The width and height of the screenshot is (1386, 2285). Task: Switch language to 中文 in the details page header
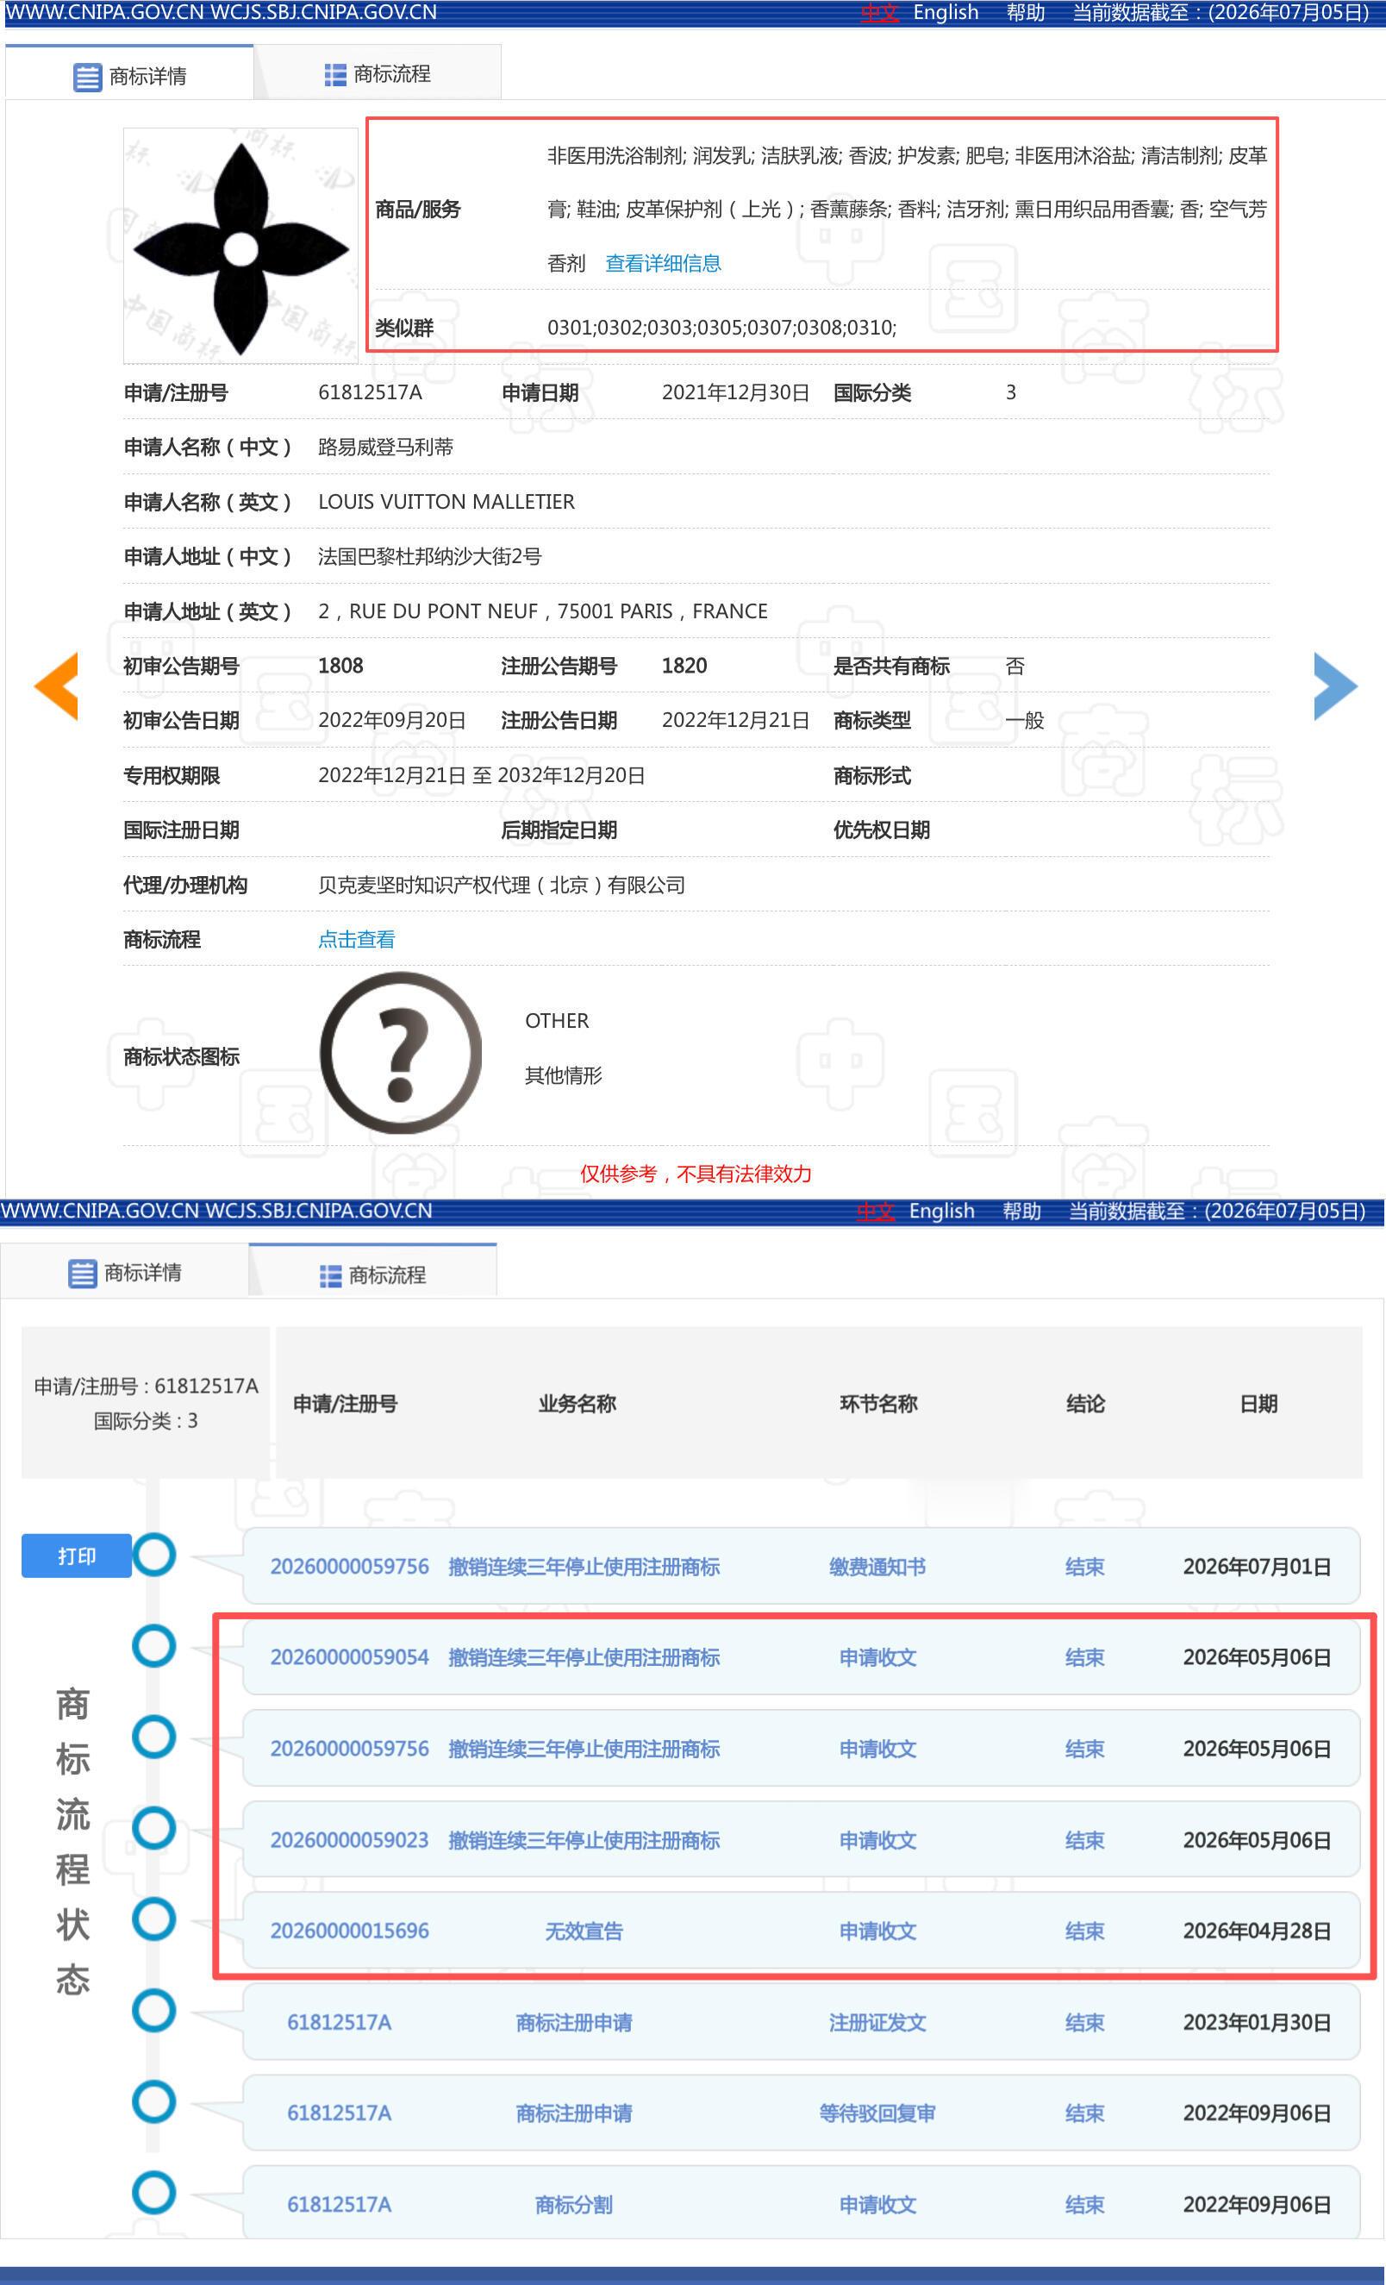880,12
